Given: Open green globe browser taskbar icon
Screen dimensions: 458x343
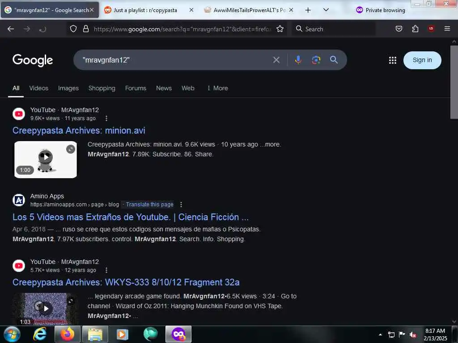Looking at the screenshot, I should (x=150, y=334).
